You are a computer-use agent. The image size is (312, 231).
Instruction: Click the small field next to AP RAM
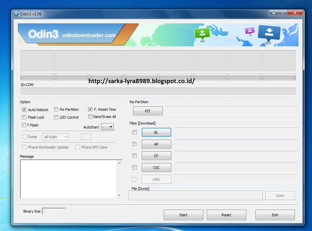click(x=86, y=137)
